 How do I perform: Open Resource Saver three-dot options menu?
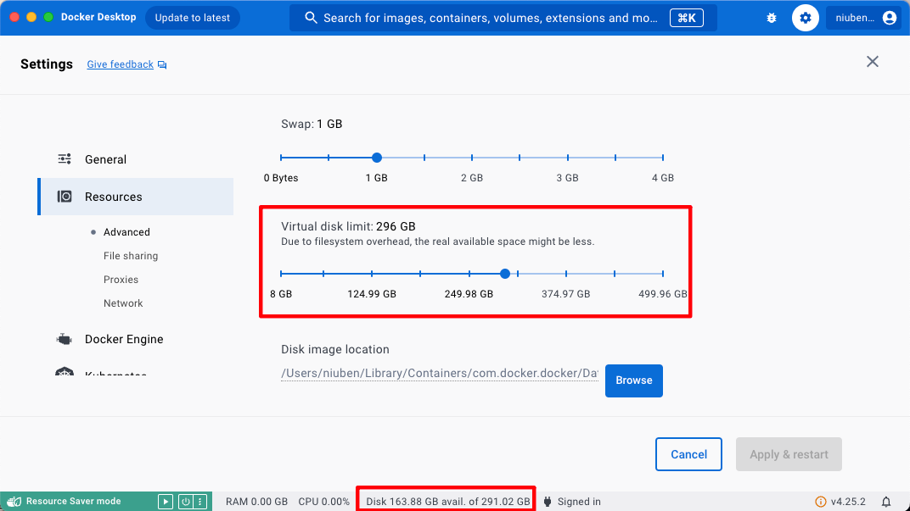pos(198,501)
